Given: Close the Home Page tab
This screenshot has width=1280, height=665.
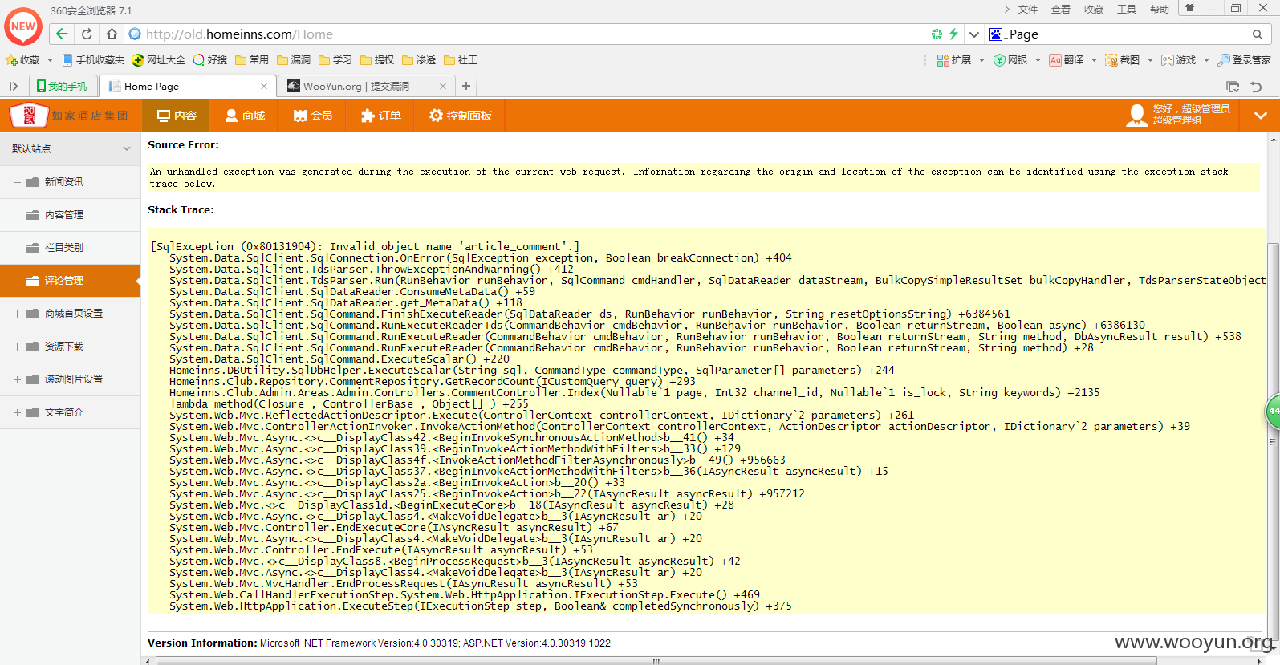Looking at the screenshot, I should (264, 86).
